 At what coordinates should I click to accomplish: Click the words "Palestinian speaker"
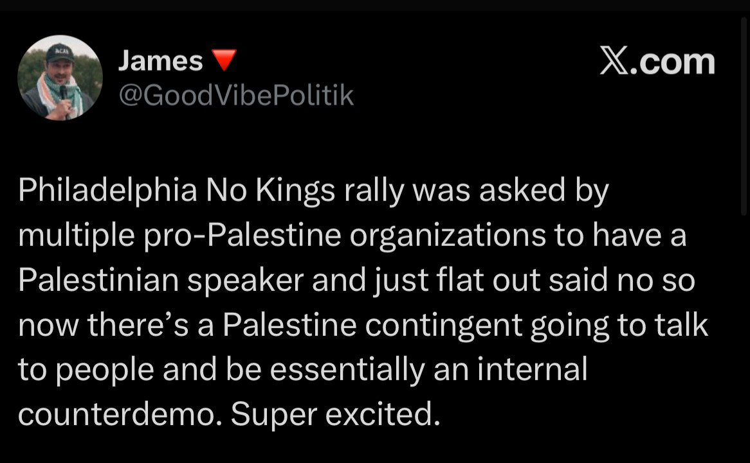160,281
